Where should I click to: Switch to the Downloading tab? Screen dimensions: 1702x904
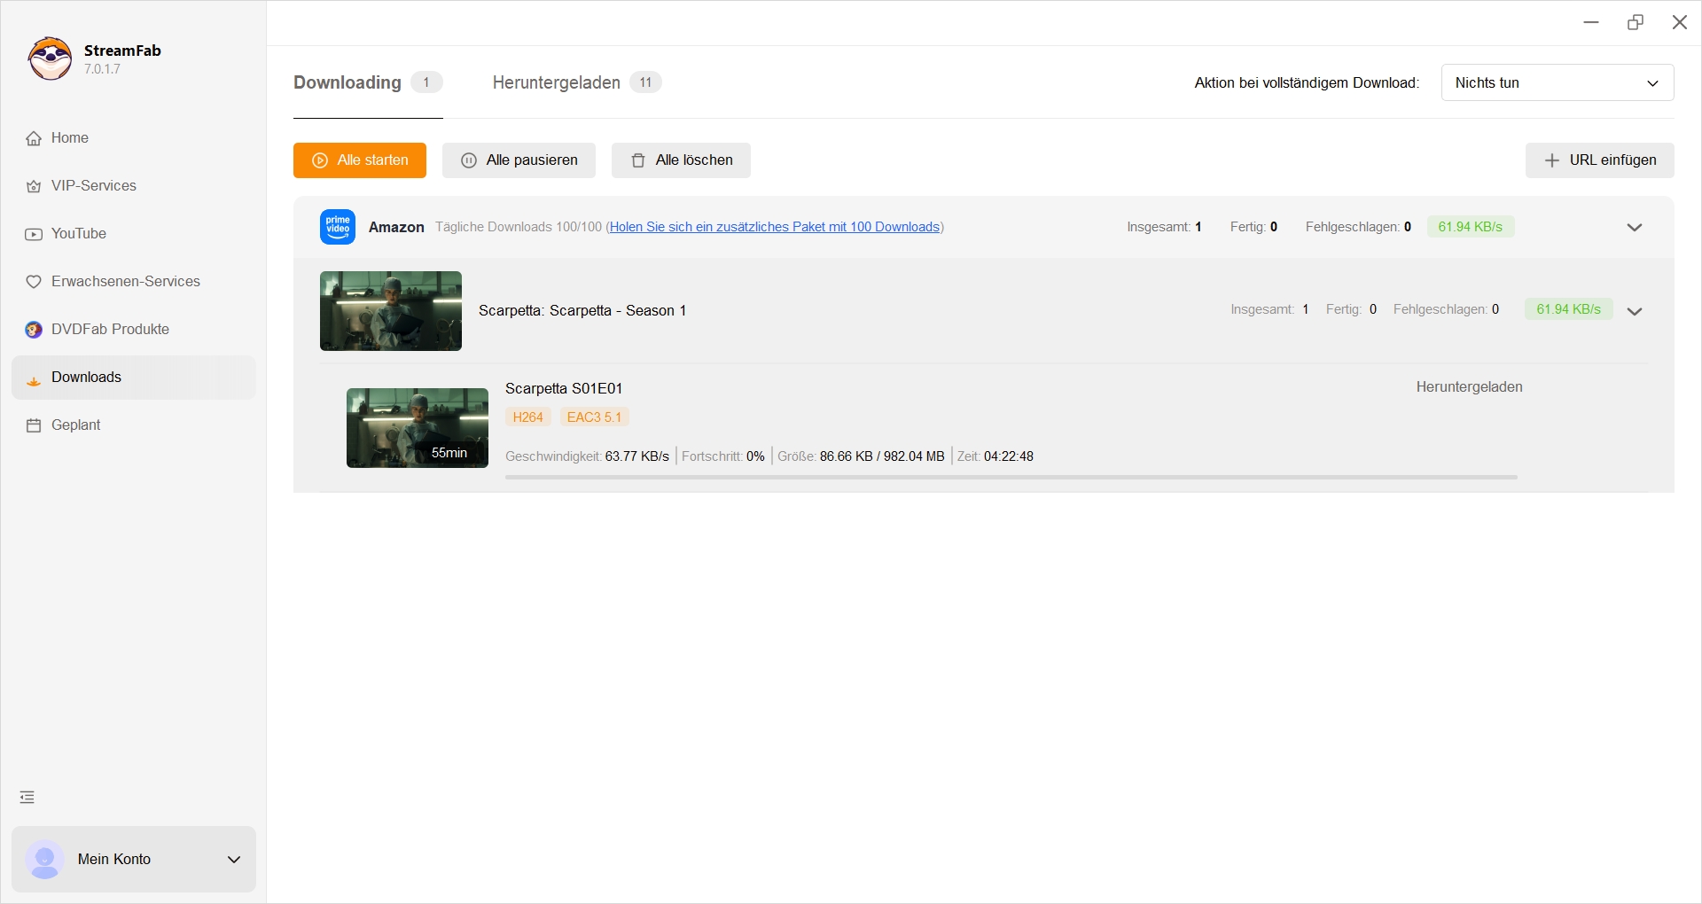click(x=347, y=82)
